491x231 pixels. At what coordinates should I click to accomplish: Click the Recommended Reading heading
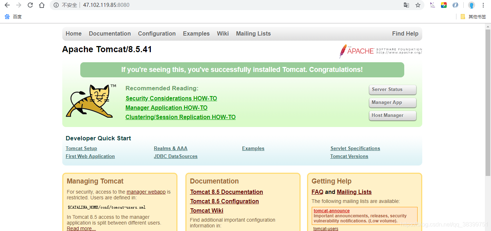162,88
